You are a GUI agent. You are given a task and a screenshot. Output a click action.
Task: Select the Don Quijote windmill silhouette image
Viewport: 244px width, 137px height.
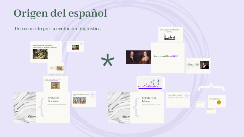coord(170,37)
